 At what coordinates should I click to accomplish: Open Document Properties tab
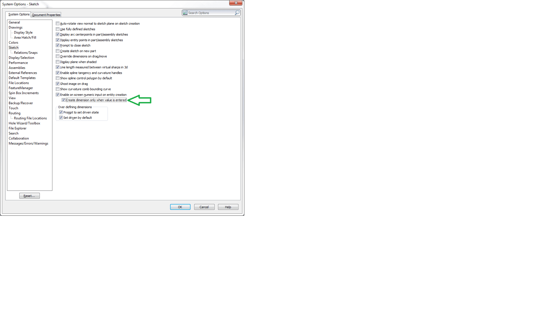coord(46,15)
